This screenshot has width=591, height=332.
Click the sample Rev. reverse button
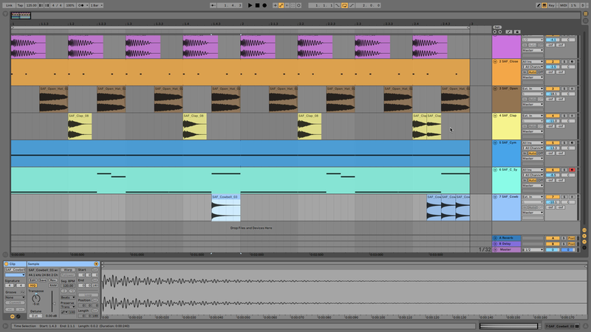click(x=53, y=280)
